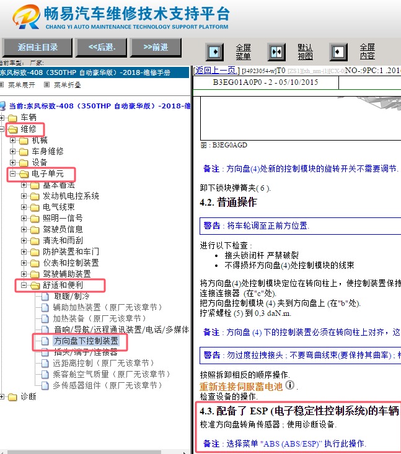This screenshot has width=401, height=454.
Task: Click the 电气线束 folder icon
Action: (35, 207)
